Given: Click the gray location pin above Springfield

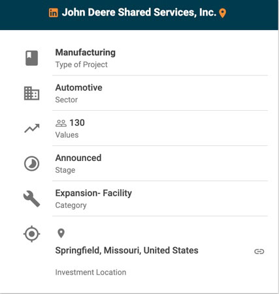Looking at the screenshot, I should coord(61,233).
